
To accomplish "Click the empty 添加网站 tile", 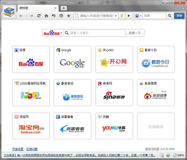I will (x=156, y=126).
